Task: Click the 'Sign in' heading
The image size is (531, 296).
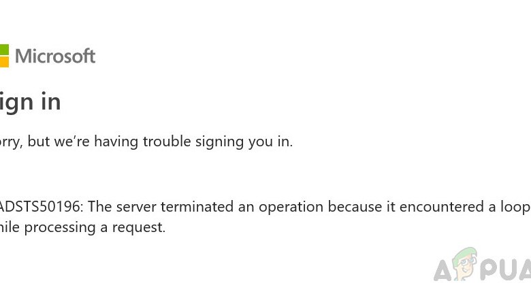Action: click(x=31, y=102)
